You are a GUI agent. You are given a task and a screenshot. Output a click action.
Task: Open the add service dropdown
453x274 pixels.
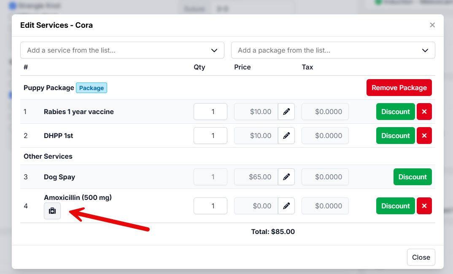click(x=122, y=50)
